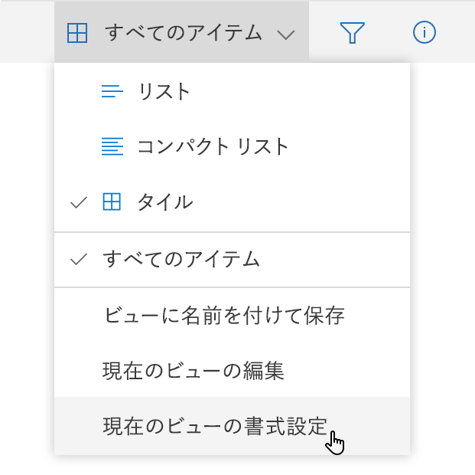This screenshot has height=475, width=475.
Task: Click the compact lines icon beside コンパクト リスト
Action: tap(112, 146)
